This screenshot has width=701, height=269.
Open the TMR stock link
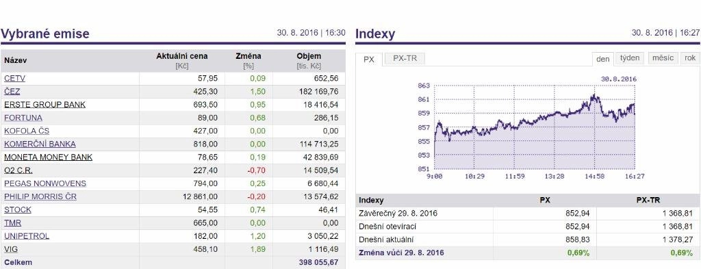[12, 223]
